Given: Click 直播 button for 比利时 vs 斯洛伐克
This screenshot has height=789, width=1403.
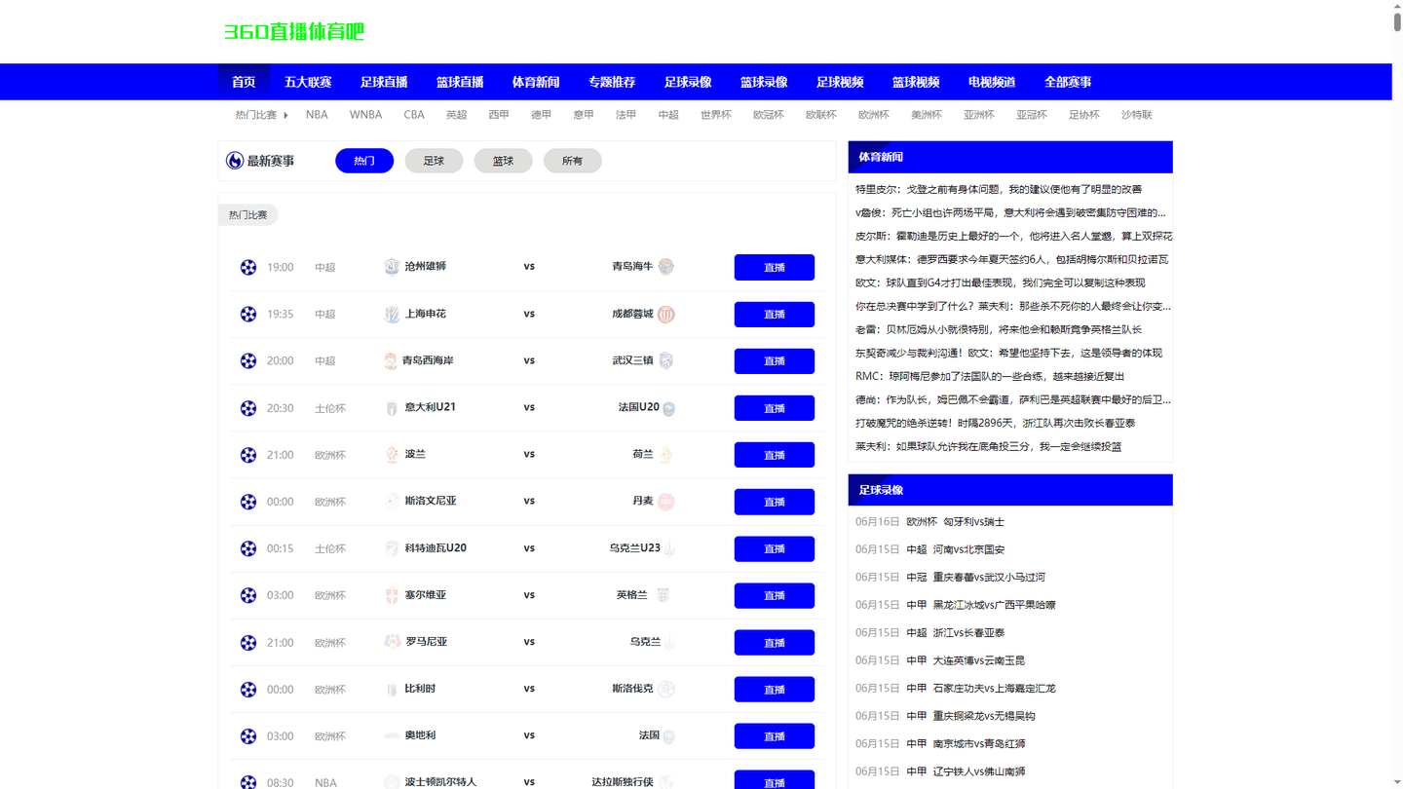Looking at the screenshot, I should click(x=775, y=690).
